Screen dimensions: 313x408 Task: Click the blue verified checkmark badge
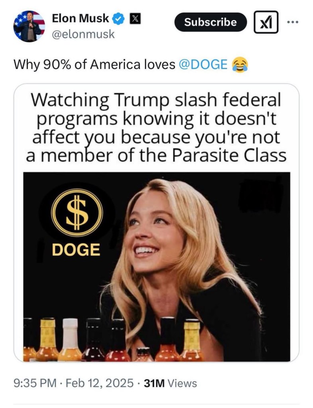[x=119, y=19]
